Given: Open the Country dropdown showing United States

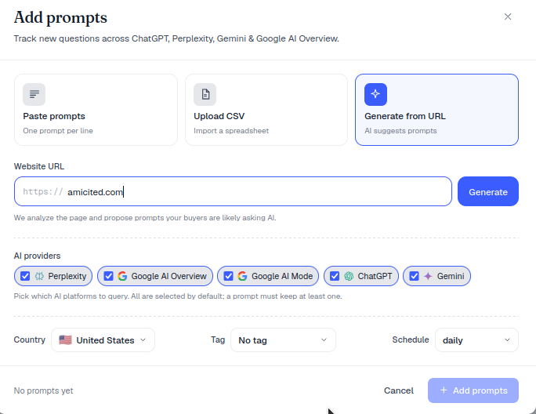Looking at the screenshot, I should (x=103, y=340).
